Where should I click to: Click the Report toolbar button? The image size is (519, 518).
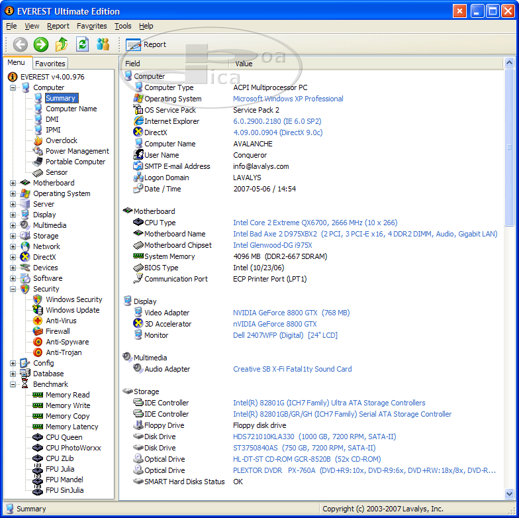[x=146, y=44]
